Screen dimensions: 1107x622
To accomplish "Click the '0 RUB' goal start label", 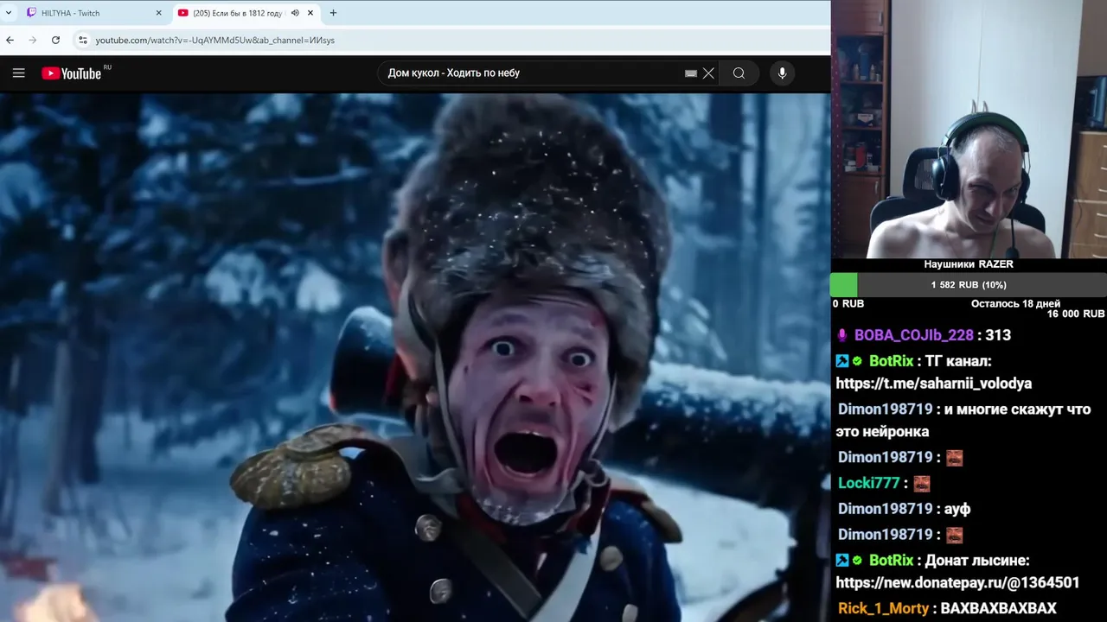I will tap(848, 304).
